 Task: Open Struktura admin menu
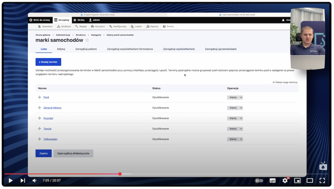pyautogui.click(x=64, y=27)
